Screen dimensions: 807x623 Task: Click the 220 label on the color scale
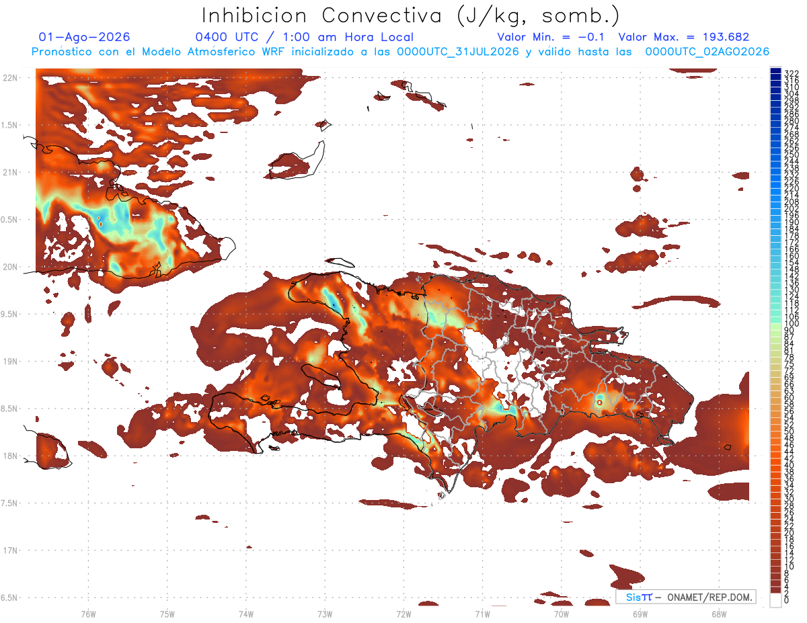point(791,188)
